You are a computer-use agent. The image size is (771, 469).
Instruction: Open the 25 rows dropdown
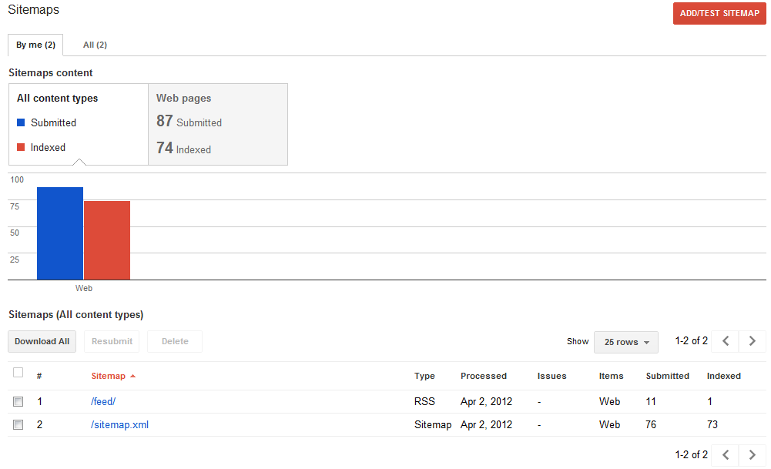626,342
